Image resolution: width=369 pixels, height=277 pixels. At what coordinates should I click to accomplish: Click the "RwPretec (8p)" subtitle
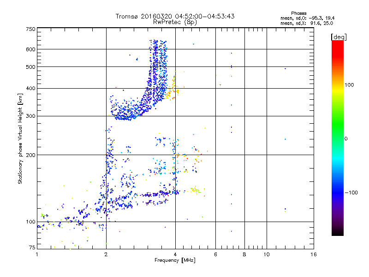click(175, 22)
